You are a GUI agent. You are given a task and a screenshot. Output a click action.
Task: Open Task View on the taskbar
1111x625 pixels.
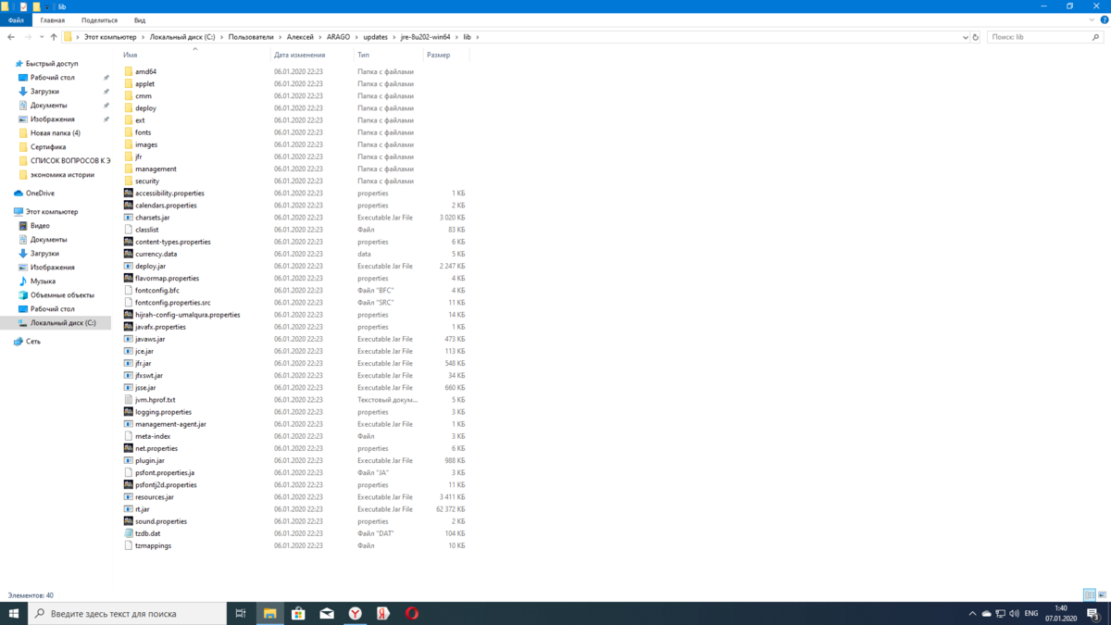click(x=240, y=613)
